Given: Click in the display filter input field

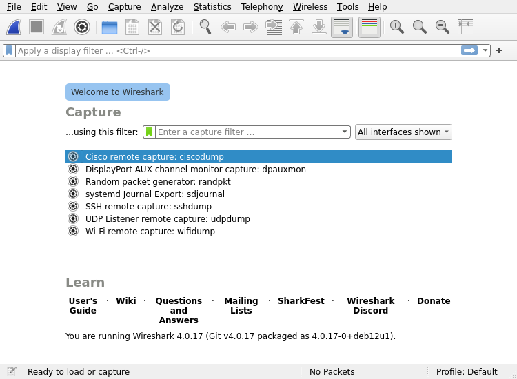Looking at the screenshot, I should click(x=234, y=50).
